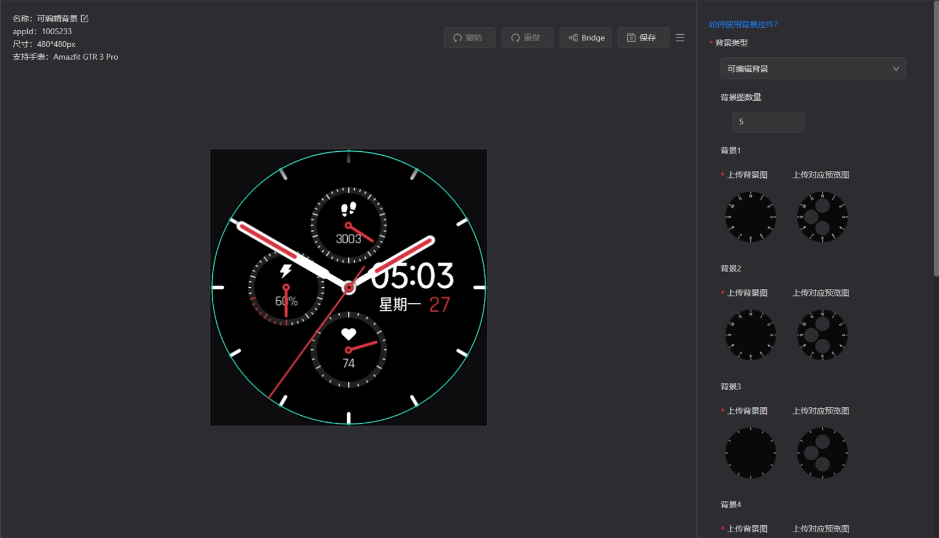Select the 背景2 preview image thumbnail
The height and width of the screenshot is (538, 939).
pyautogui.click(x=822, y=335)
